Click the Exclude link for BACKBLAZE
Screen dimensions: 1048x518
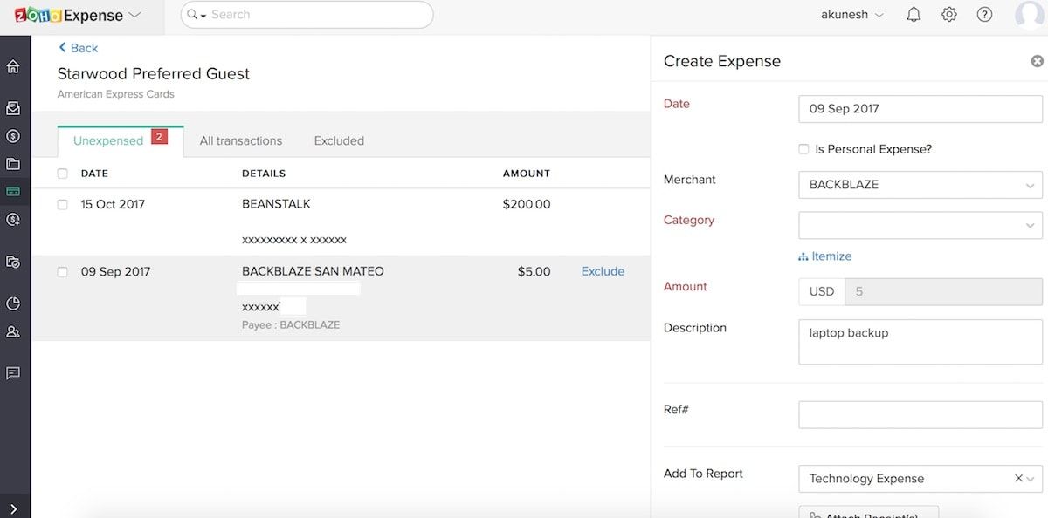point(603,271)
